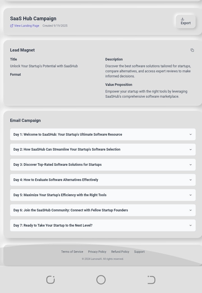Click the SaaS Hub Campaign heading

33,19
